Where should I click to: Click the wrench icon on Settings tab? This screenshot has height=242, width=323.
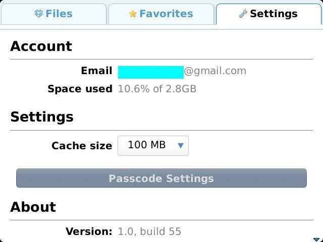(243, 14)
